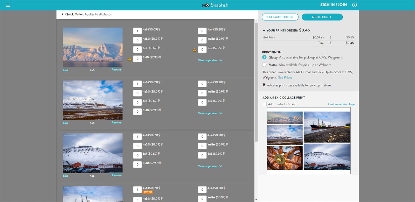This screenshot has width=415, height=202.
Task: Click warning icon beside first photo's 8x8
Action: click(195, 50)
